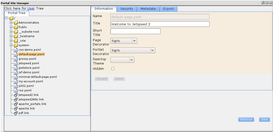Click the rss.psml page icon
This screenshot has height=132, width=273.
[x=16, y=90]
